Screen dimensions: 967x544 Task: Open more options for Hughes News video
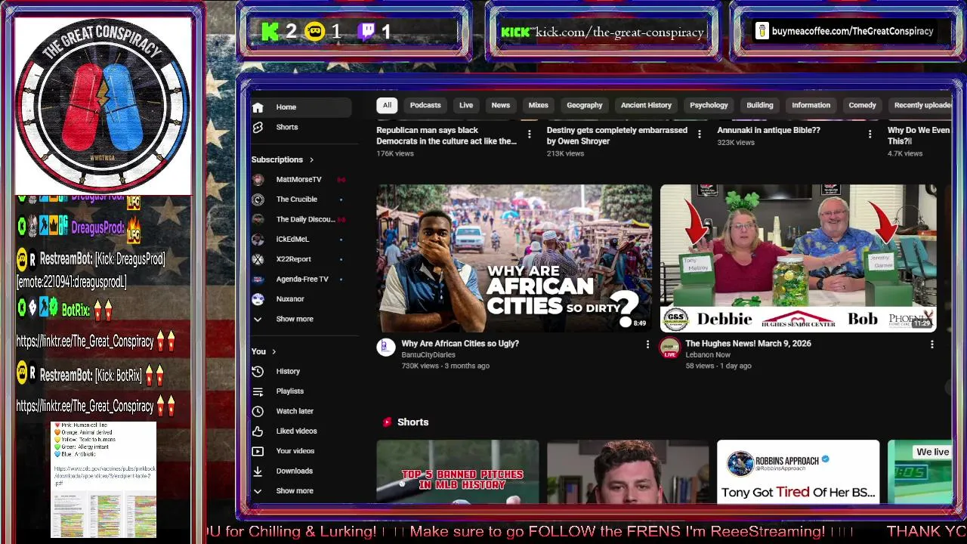(931, 344)
